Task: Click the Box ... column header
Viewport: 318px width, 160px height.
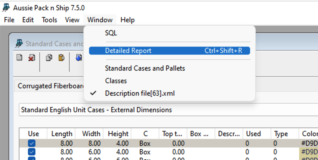Action: point(201,134)
